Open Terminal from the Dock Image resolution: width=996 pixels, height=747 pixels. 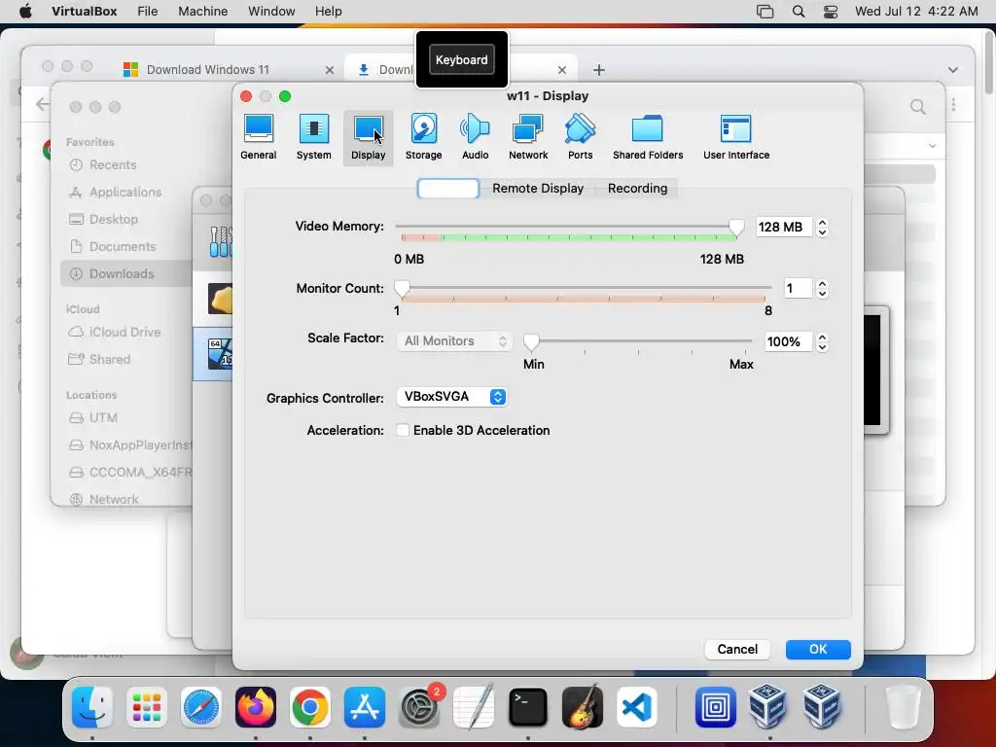[x=528, y=707]
